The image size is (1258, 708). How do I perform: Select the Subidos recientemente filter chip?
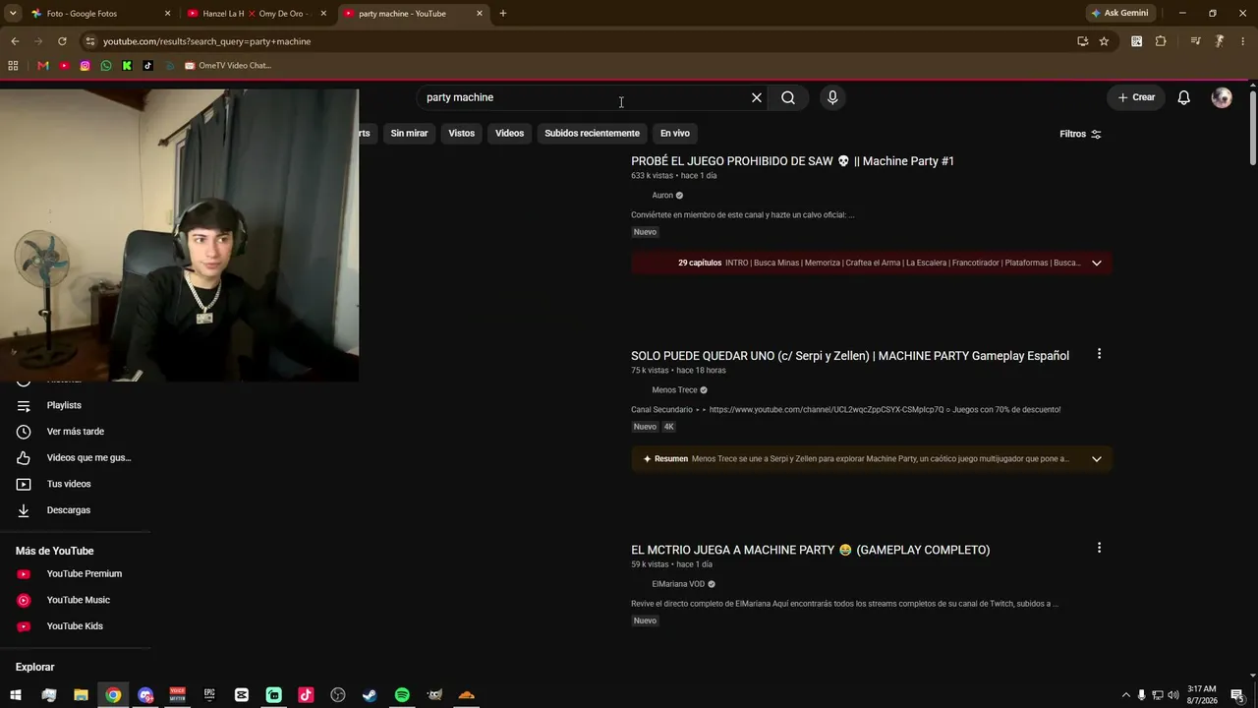click(592, 133)
